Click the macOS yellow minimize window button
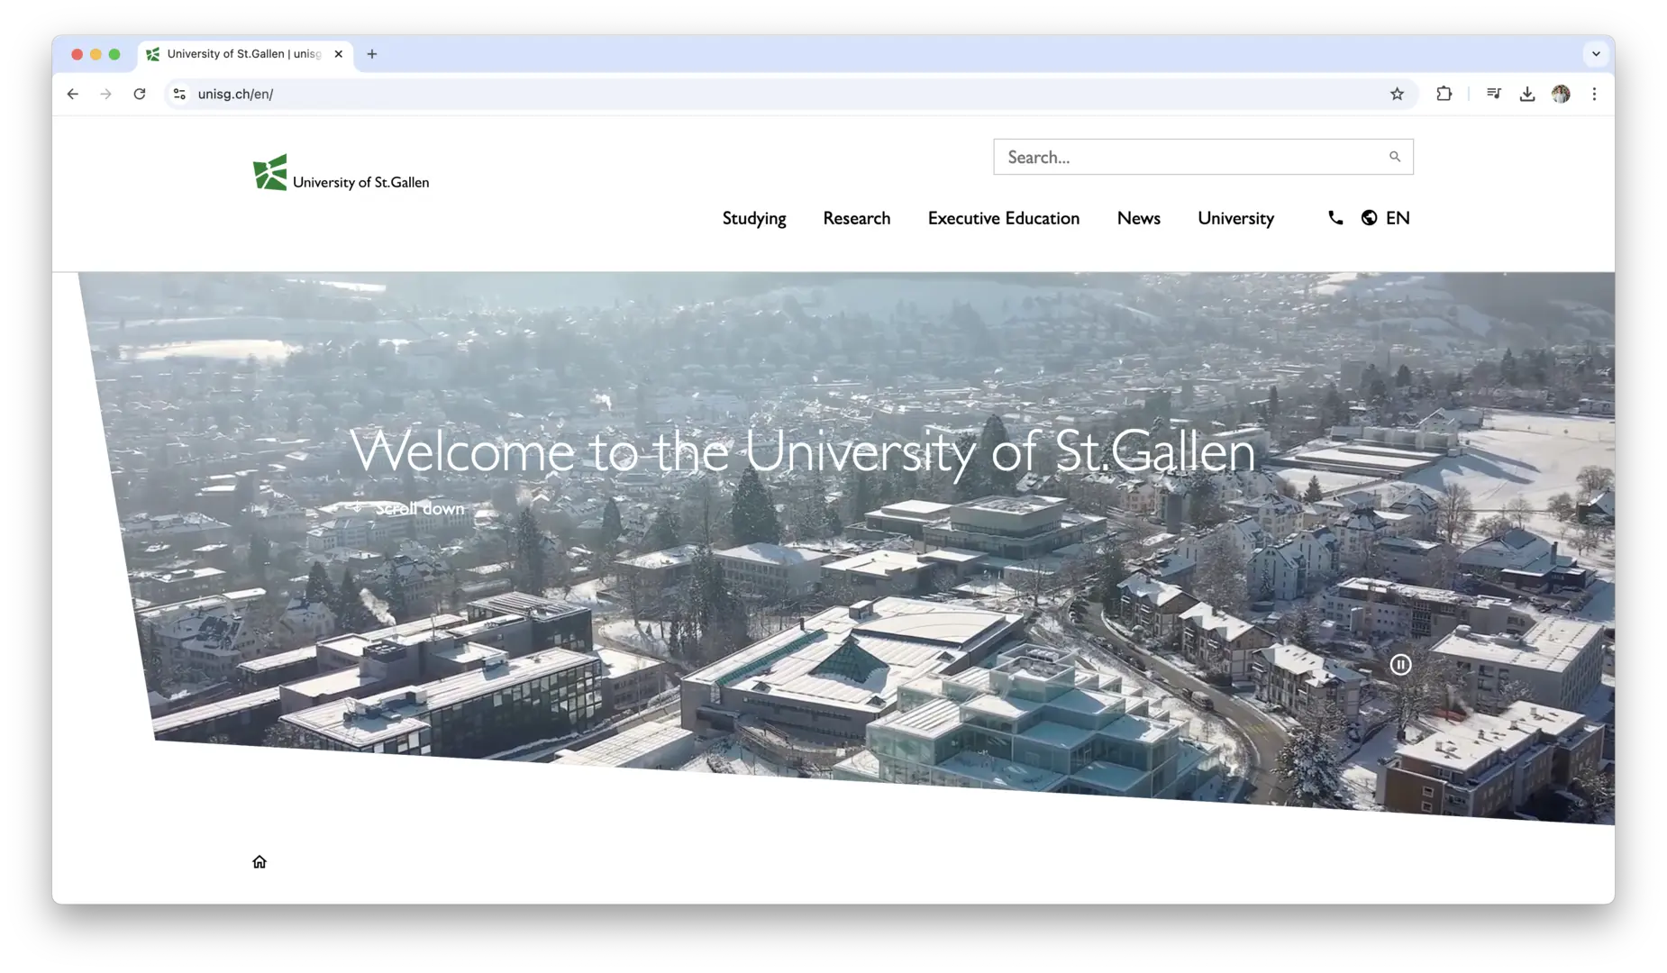Image resolution: width=1667 pixels, height=973 pixels. point(96,54)
